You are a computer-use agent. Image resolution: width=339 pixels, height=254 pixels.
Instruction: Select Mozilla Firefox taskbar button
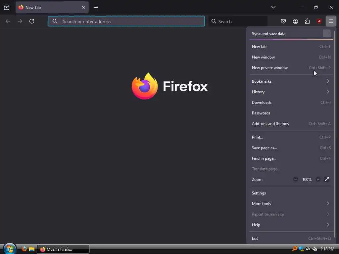tap(63, 249)
